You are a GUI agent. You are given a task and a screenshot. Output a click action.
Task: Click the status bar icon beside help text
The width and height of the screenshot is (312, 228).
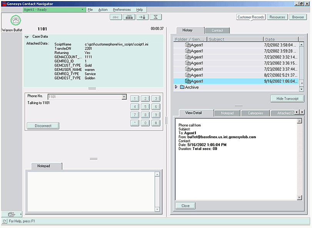(x=5, y=221)
